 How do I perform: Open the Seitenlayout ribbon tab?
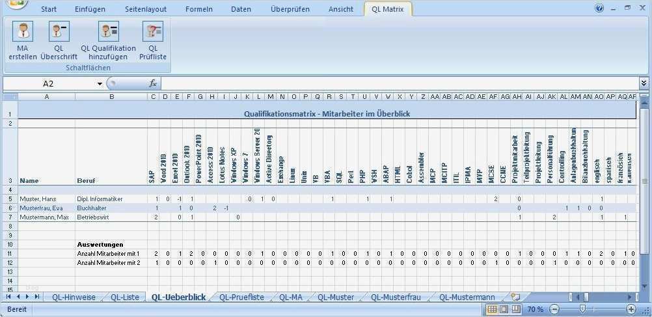coord(146,8)
